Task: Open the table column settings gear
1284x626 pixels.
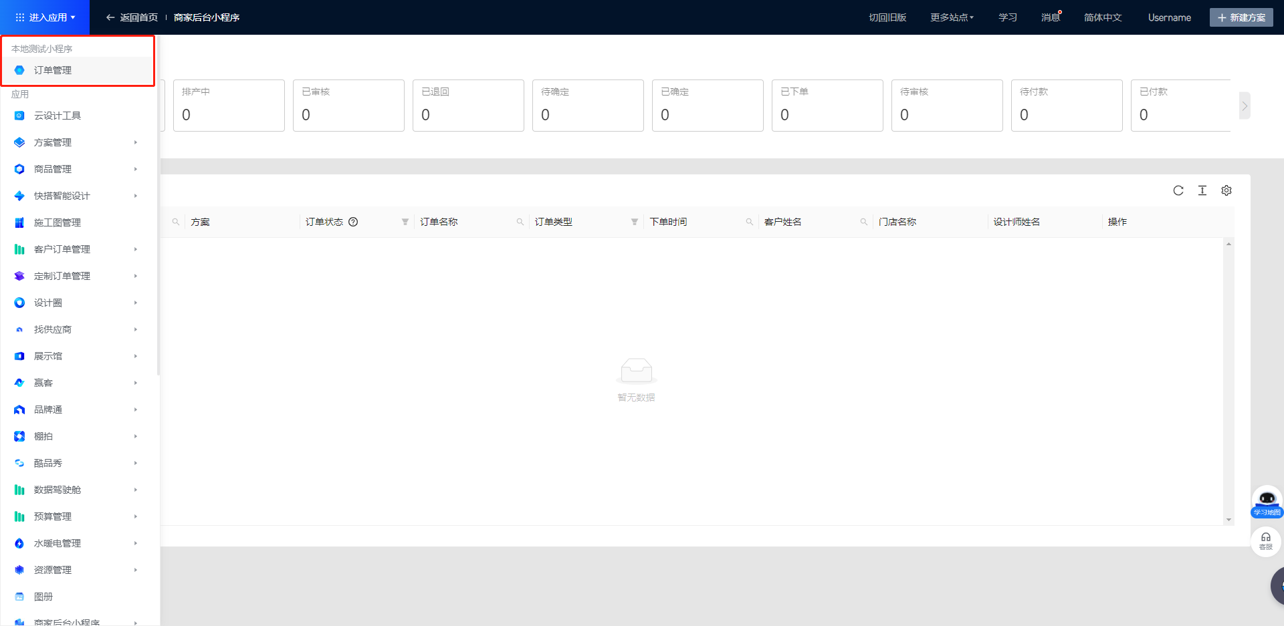Action: pyautogui.click(x=1226, y=190)
